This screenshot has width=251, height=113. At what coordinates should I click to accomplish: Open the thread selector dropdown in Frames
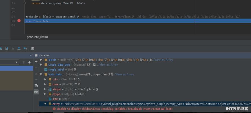16,62
